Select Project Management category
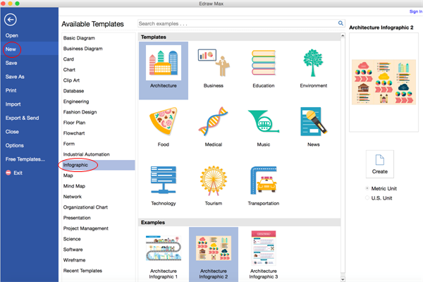This screenshot has width=423, height=282. (x=86, y=228)
